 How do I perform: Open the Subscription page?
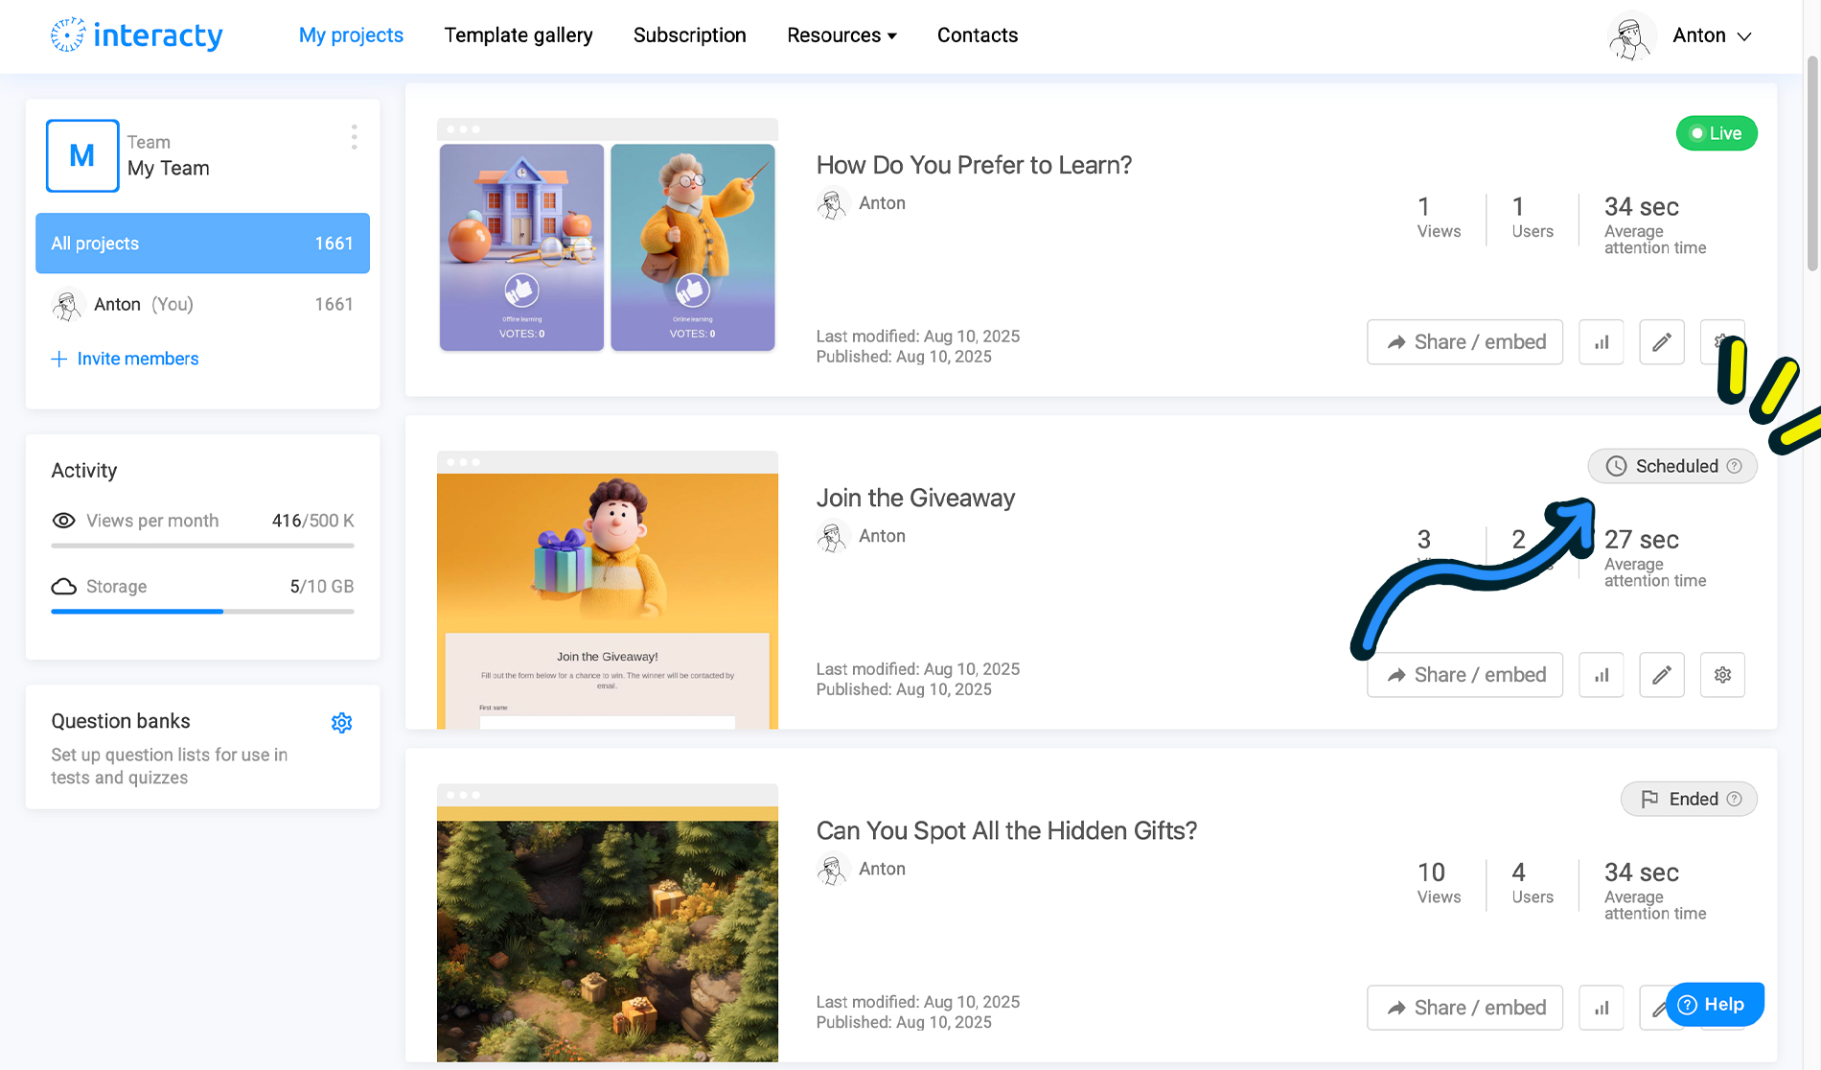click(689, 35)
